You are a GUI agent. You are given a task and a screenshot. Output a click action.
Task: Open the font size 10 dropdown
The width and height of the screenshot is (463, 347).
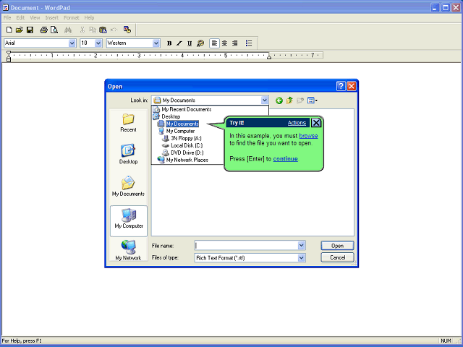tap(98, 43)
